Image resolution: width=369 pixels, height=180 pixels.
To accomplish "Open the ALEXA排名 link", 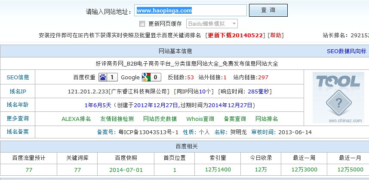I will pos(76,119).
